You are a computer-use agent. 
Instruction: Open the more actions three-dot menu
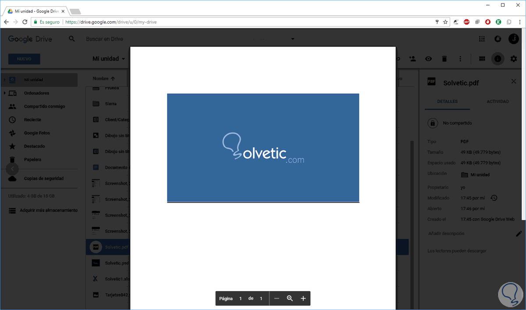tap(460, 59)
